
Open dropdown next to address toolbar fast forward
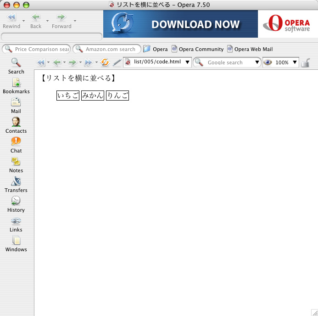[x=96, y=62]
